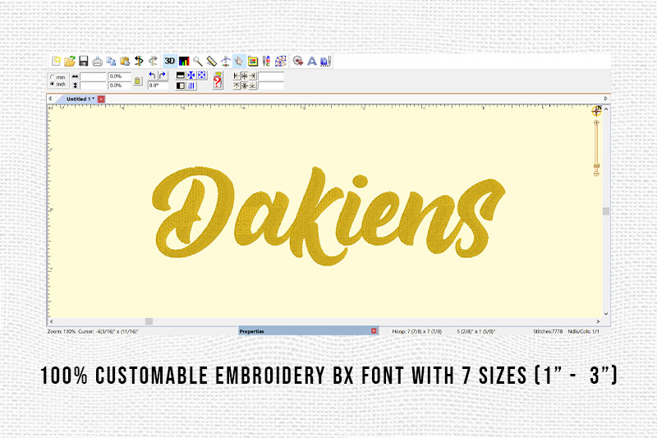Image resolution: width=657 pixels, height=438 pixels.
Task: Click the hanger garment preview icon
Action: [225, 62]
